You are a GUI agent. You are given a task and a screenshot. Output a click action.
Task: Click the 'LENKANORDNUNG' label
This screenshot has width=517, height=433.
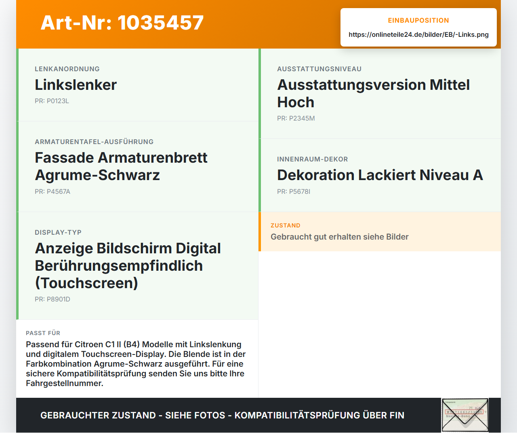coord(67,69)
